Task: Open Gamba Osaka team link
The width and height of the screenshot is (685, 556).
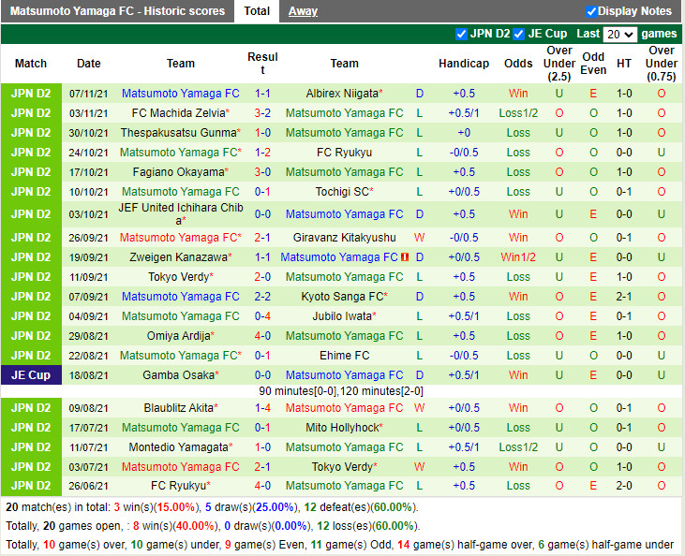Action: 178,375
